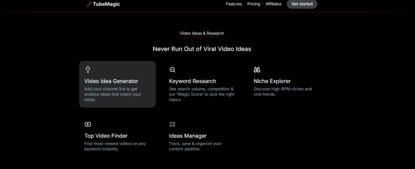Image resolution: width=415 pixels, height=169 pixels.
Task: Click the magnifier icon above Keyword Research
Action: point(172,70)
